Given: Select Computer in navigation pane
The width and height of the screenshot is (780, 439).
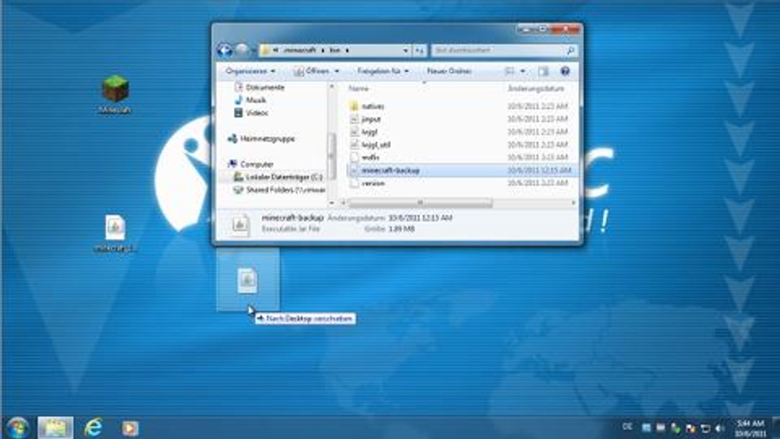Looking at the screenshot, I should (251, 164).
